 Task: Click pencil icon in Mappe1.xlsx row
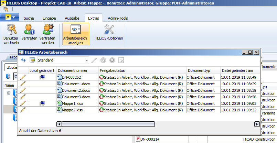pos(23,103)
